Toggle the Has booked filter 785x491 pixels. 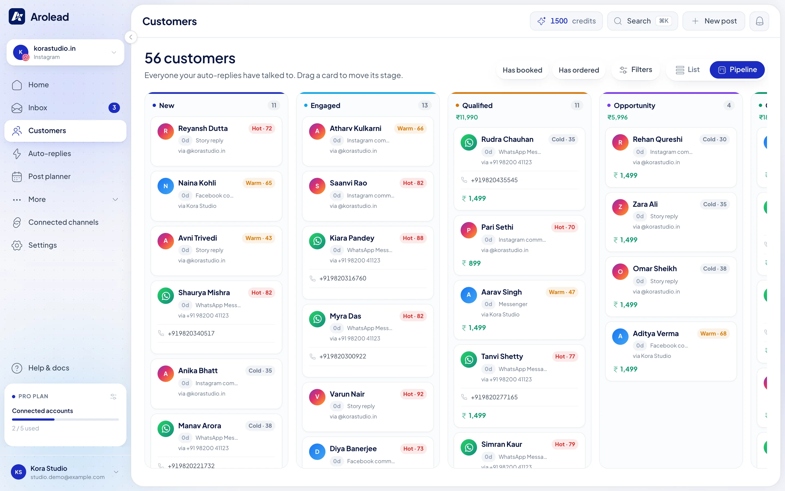coord(522,70)
